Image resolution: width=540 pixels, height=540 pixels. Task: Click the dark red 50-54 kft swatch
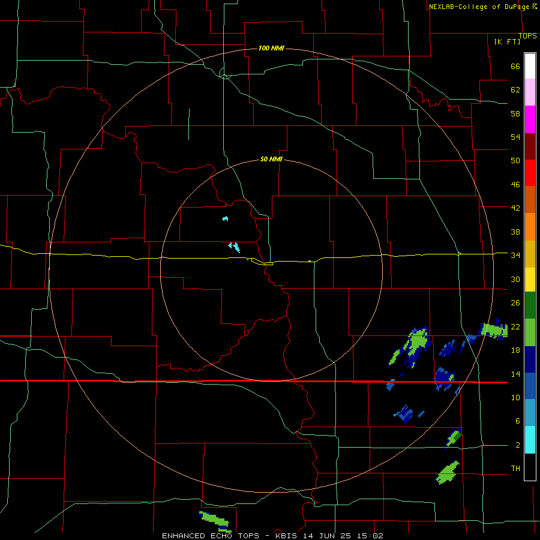(x=530, y=146)
